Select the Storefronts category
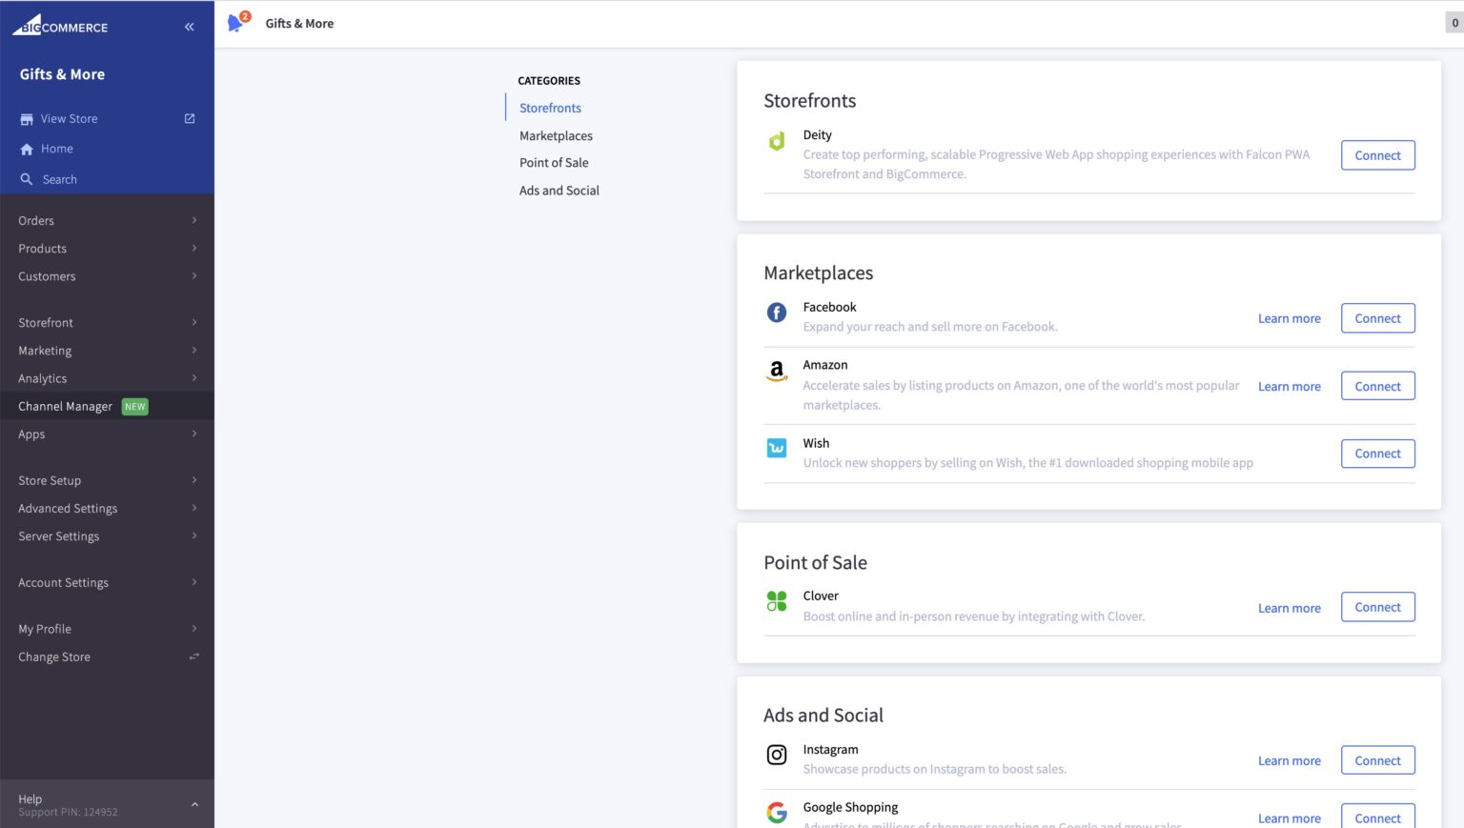1464x828 pixels. (550, 108)
